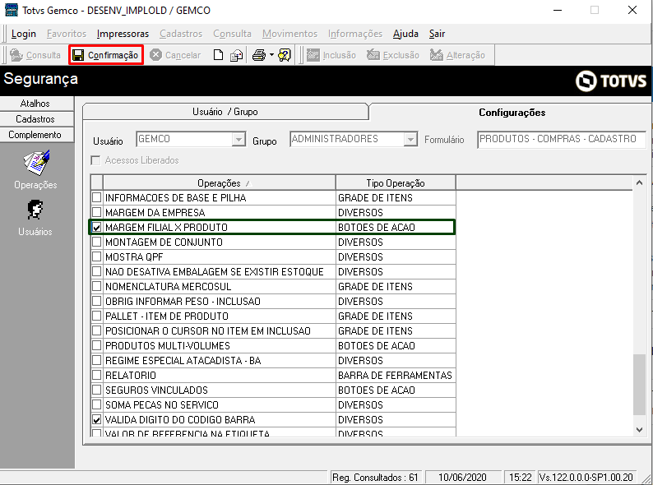Select row OBRIG INFORMAR PESO - INCLUSAO

coord(273,302)
